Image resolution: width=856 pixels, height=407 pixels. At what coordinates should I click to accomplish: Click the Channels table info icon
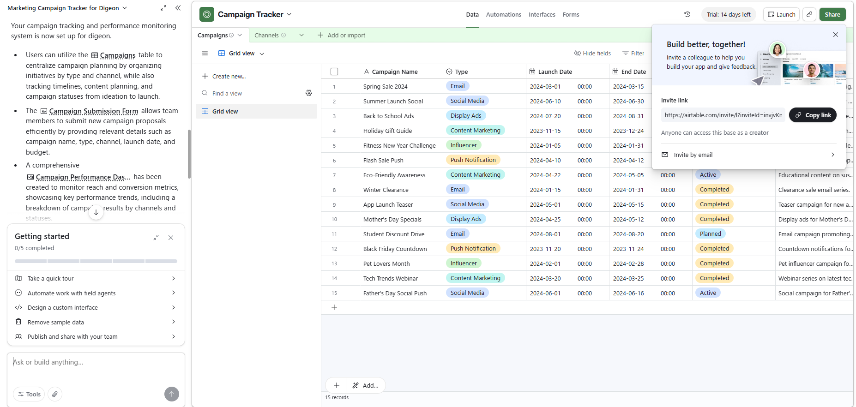pos(283,35)
